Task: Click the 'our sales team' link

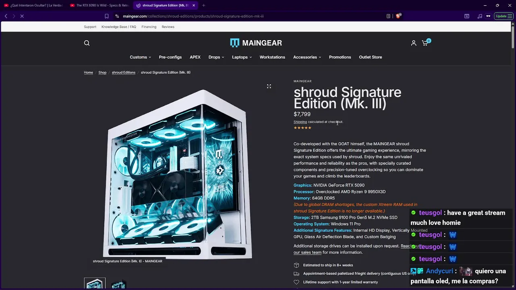Action: coord(308,253)
